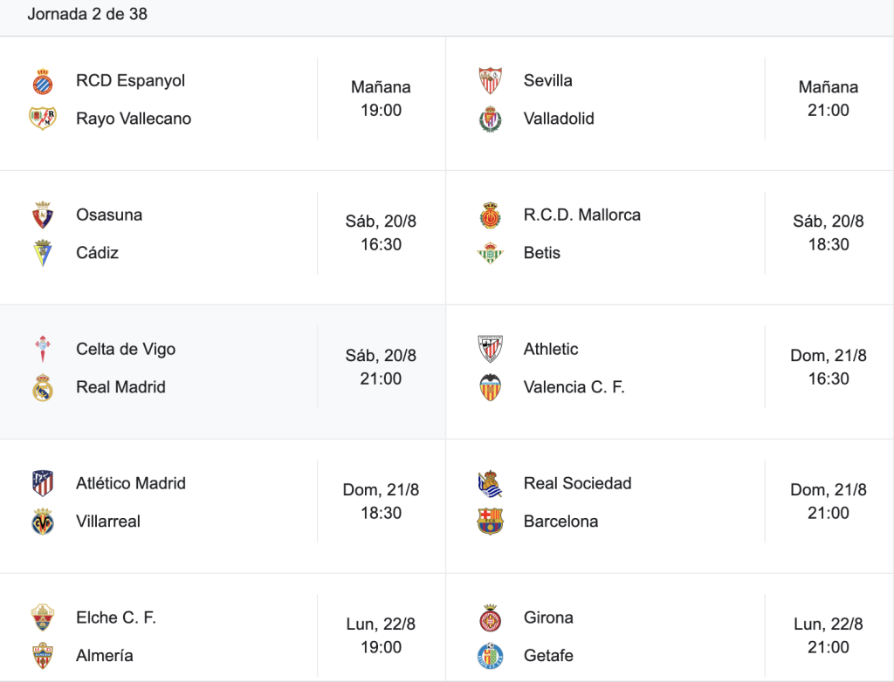894x682 pixels.
Task: Select the Dom, 21/8 18:30 kickoff cell
Action: click(381, 501)
